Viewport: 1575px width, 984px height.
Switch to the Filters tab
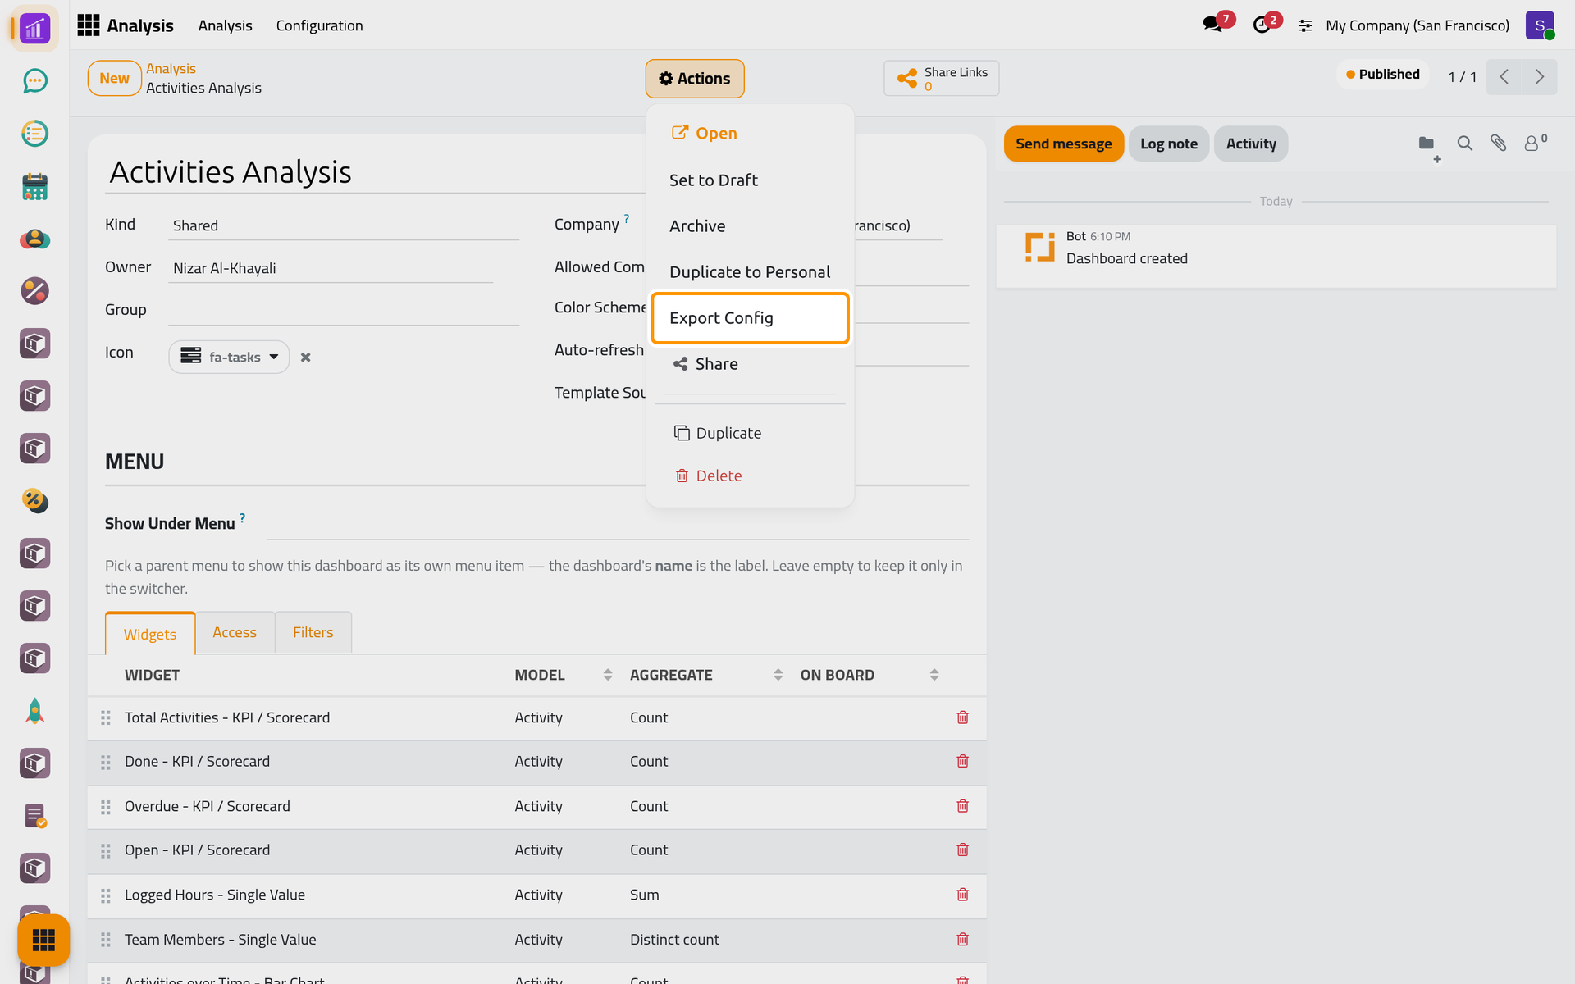tap(313, 632)
